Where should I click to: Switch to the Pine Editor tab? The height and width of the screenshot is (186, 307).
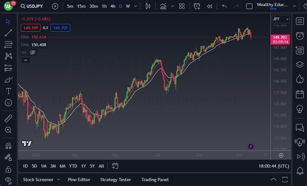click(79, 180)
